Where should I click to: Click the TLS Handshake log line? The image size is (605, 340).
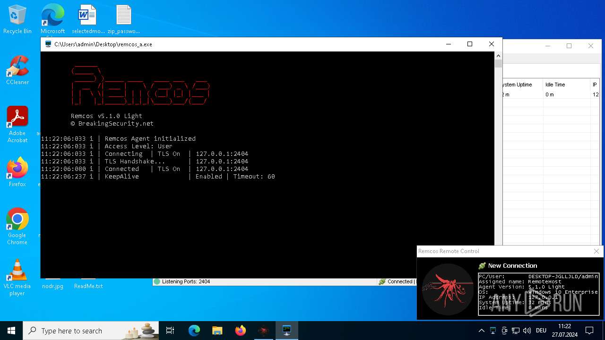[145, 161]
